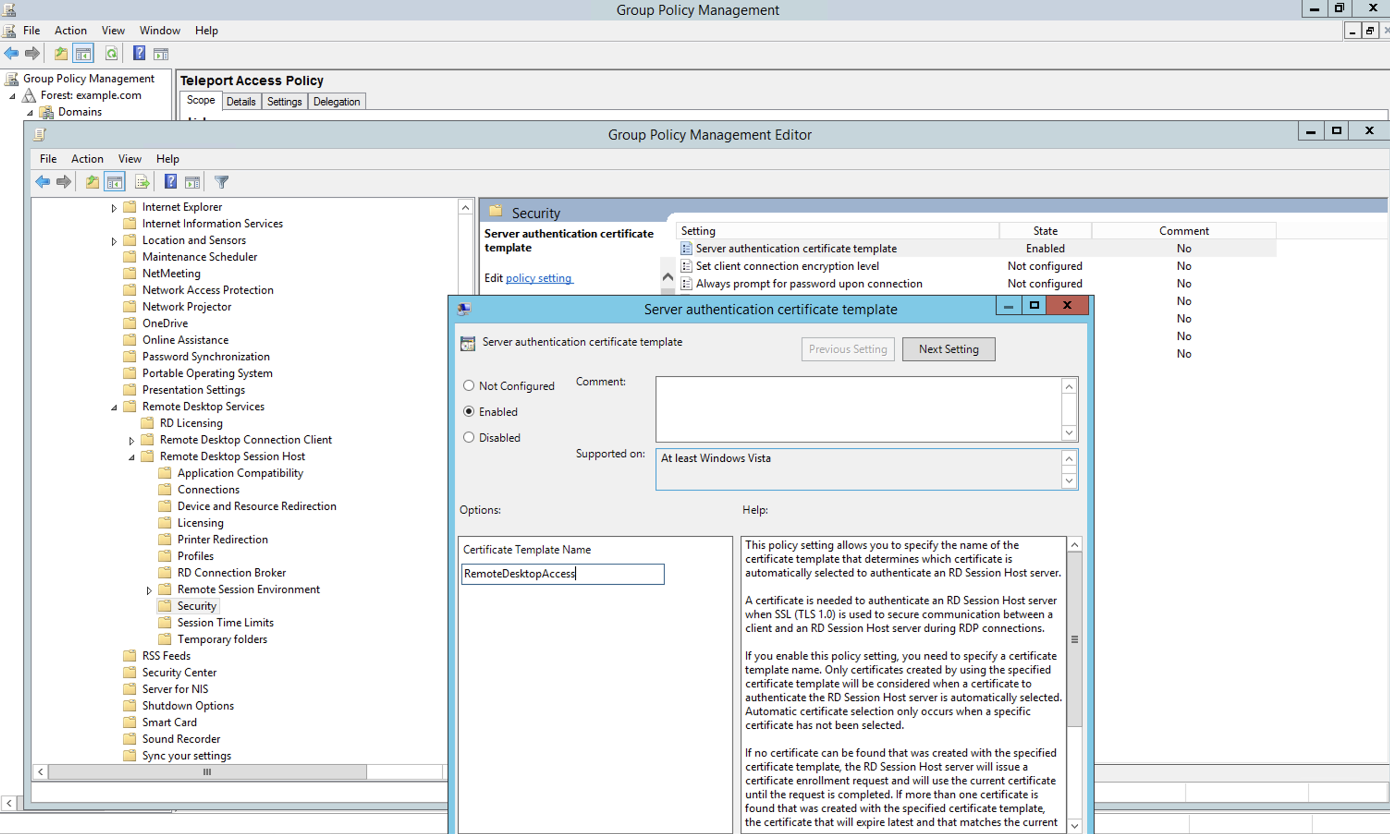This screenshot has width=1390, height=834.
Task: Click inside the Certificate Template Name field
Action: coord(562,574)
